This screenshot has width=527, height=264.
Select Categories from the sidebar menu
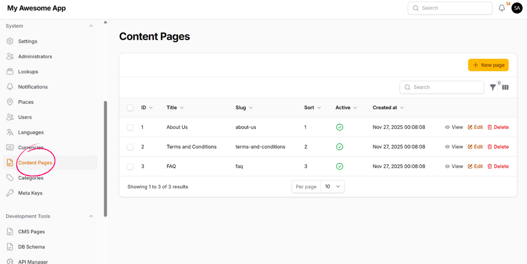(30, 178)
